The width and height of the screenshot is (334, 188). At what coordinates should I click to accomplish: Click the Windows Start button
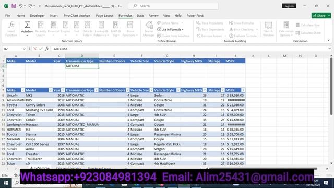point(6,183)
